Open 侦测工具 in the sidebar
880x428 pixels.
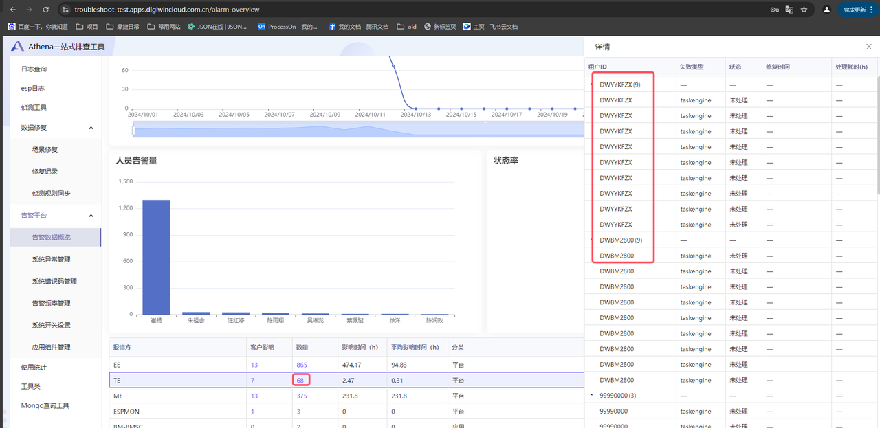[x=34, y=108]
